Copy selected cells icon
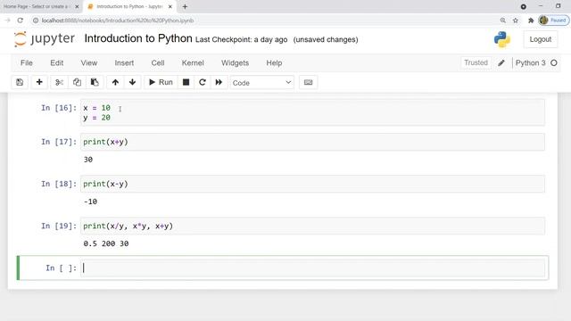Viewport: 571px width, 321px height. 77,82
